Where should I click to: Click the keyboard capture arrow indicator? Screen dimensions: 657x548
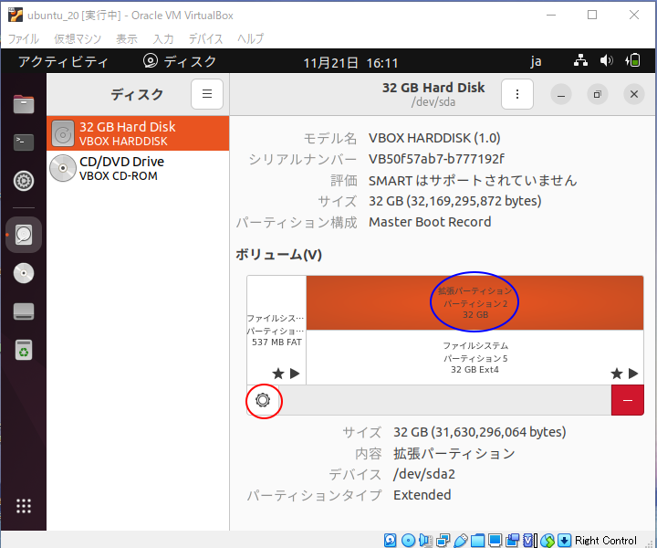[565, 540]
